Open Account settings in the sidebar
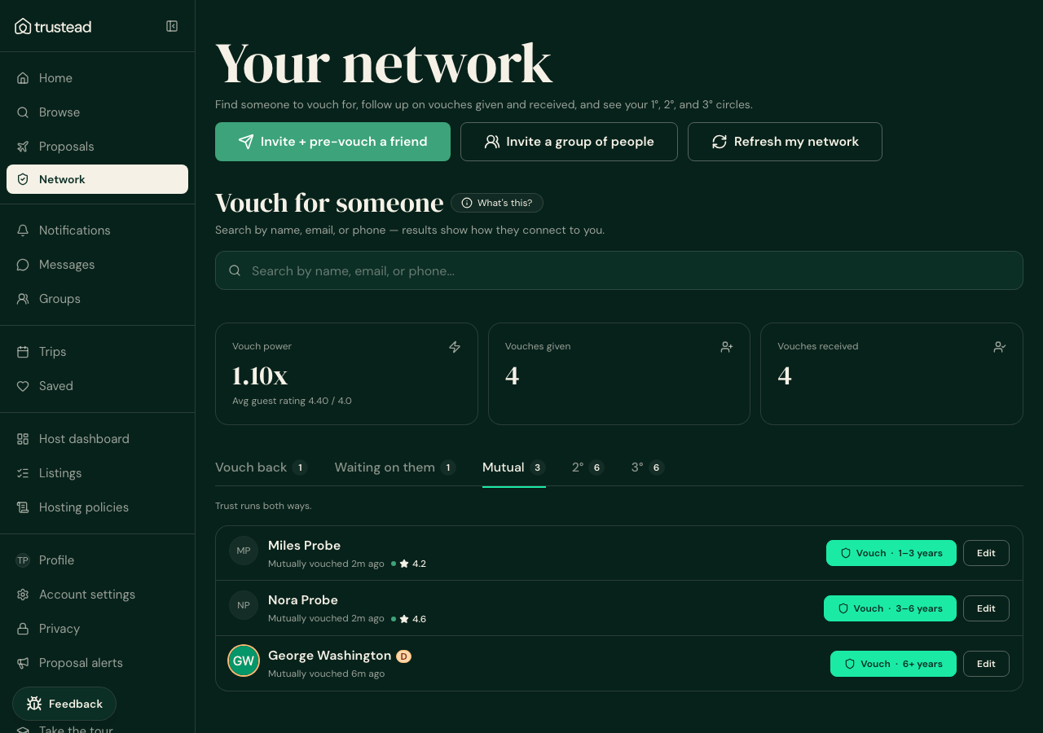 [x=97, y=595]
